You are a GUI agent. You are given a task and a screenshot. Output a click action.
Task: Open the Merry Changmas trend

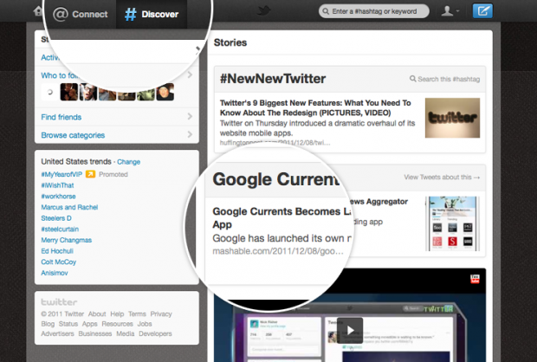coord(67,240)
